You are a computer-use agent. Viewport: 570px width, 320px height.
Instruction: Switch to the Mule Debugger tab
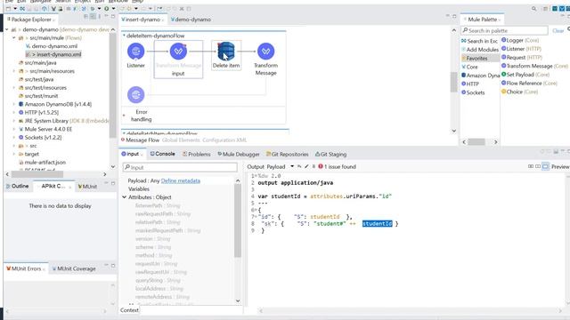[x=239, y=154]
